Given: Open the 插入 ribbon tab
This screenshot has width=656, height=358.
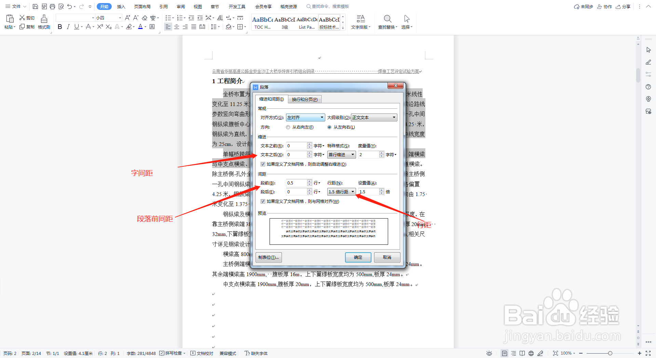Looking at the screenshot, I should 121,6.
